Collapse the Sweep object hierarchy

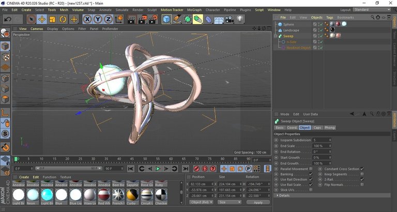[276, 36]
